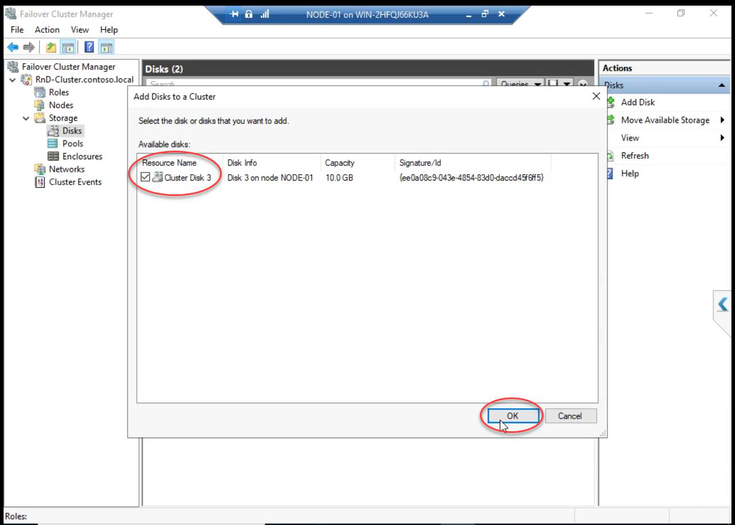Click the Cancel button in dialog
This screenshot has height=525, width=735.
click(x=570, y=416)
